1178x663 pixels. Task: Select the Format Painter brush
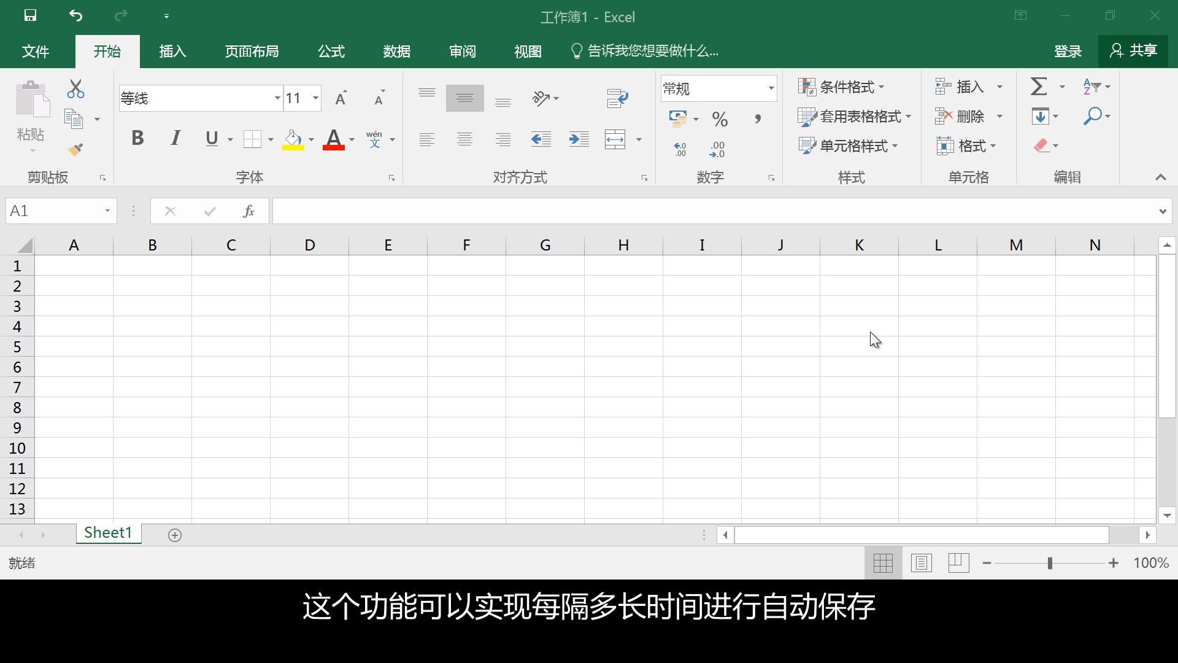point(75,149)
